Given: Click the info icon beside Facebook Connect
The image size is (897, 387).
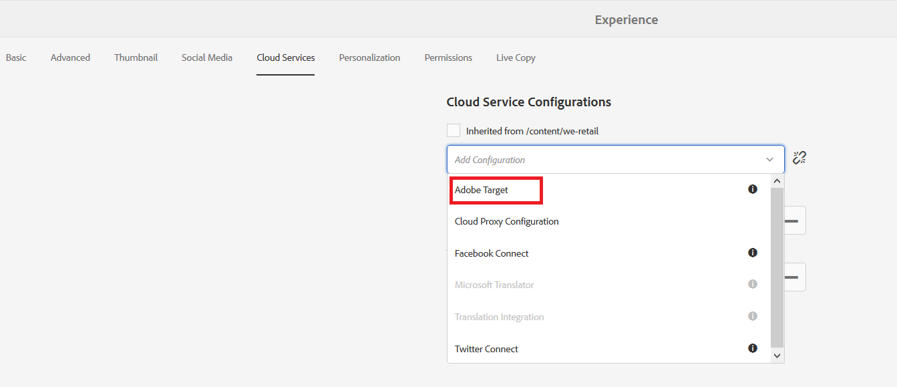Looking at the screenshot, I should (753, 253).
